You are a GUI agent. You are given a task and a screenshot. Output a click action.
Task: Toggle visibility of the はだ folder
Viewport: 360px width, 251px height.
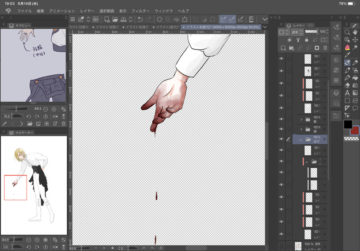click(x=281, y=139)
